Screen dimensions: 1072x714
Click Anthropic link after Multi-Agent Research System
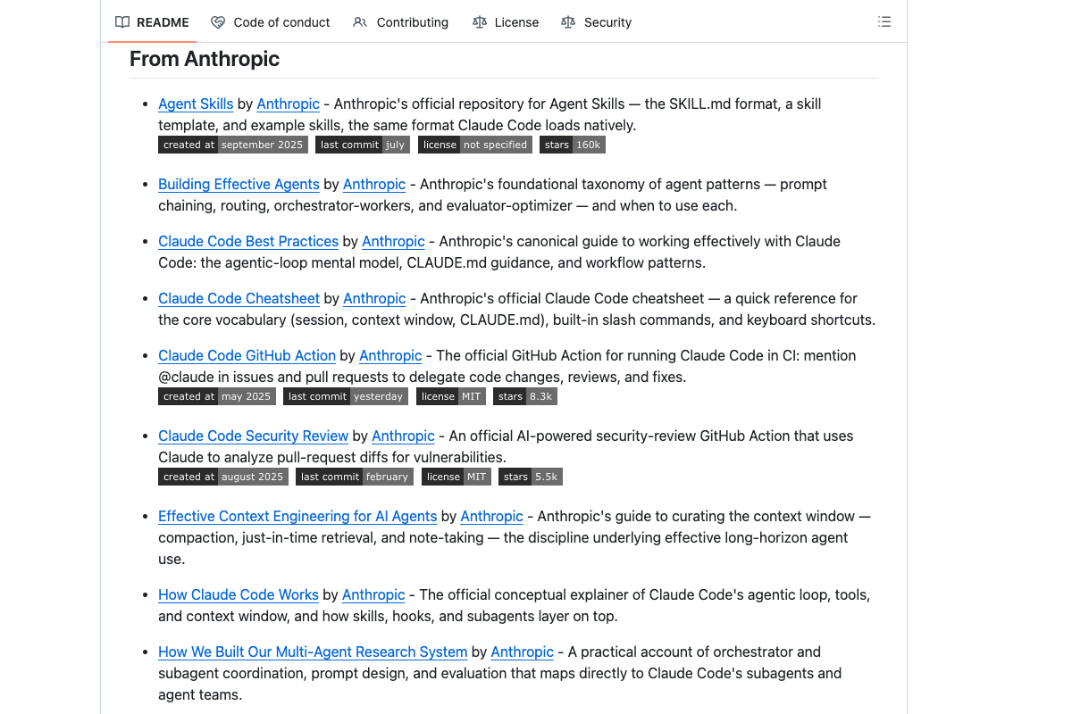522,652
